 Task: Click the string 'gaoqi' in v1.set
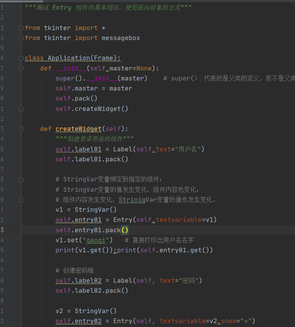96,240
